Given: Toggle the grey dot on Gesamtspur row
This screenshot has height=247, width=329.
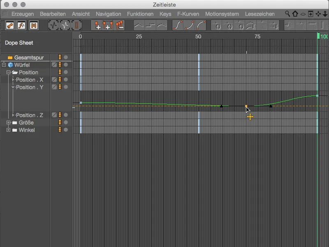Looking at the screenshot, I should [x=66, y=57].
